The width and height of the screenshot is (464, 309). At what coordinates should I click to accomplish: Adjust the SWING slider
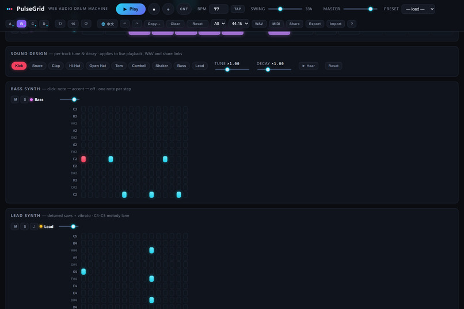(x=286, y=9)
